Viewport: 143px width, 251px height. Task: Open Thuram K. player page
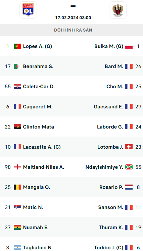tap(111, 228)
